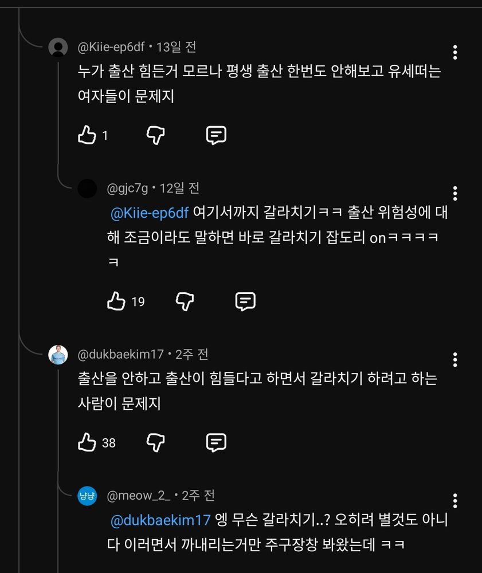Open the @meow_2_ username
Screen dimensions: 482x573
click(139, 496)
